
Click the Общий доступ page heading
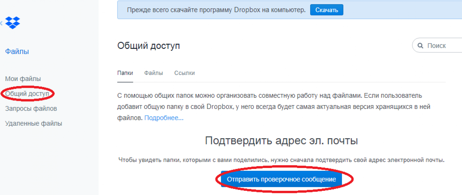(x=148, y=46)
